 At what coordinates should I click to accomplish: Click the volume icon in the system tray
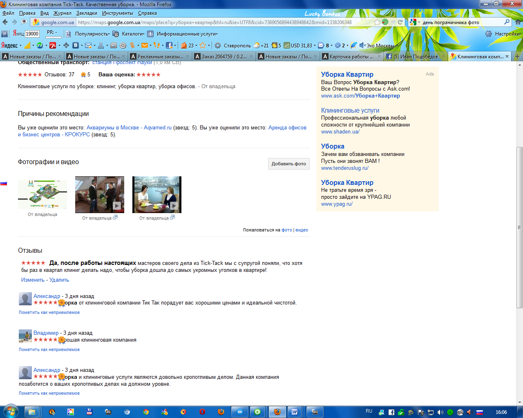tap(440, 412)
